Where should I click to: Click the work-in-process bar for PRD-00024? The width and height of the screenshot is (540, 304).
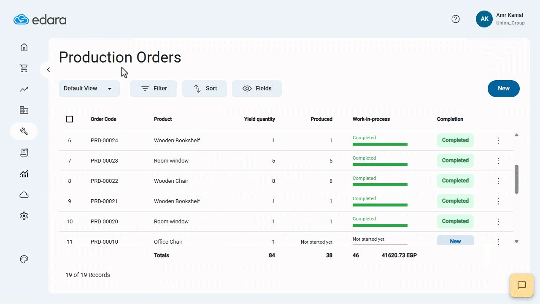380,144
